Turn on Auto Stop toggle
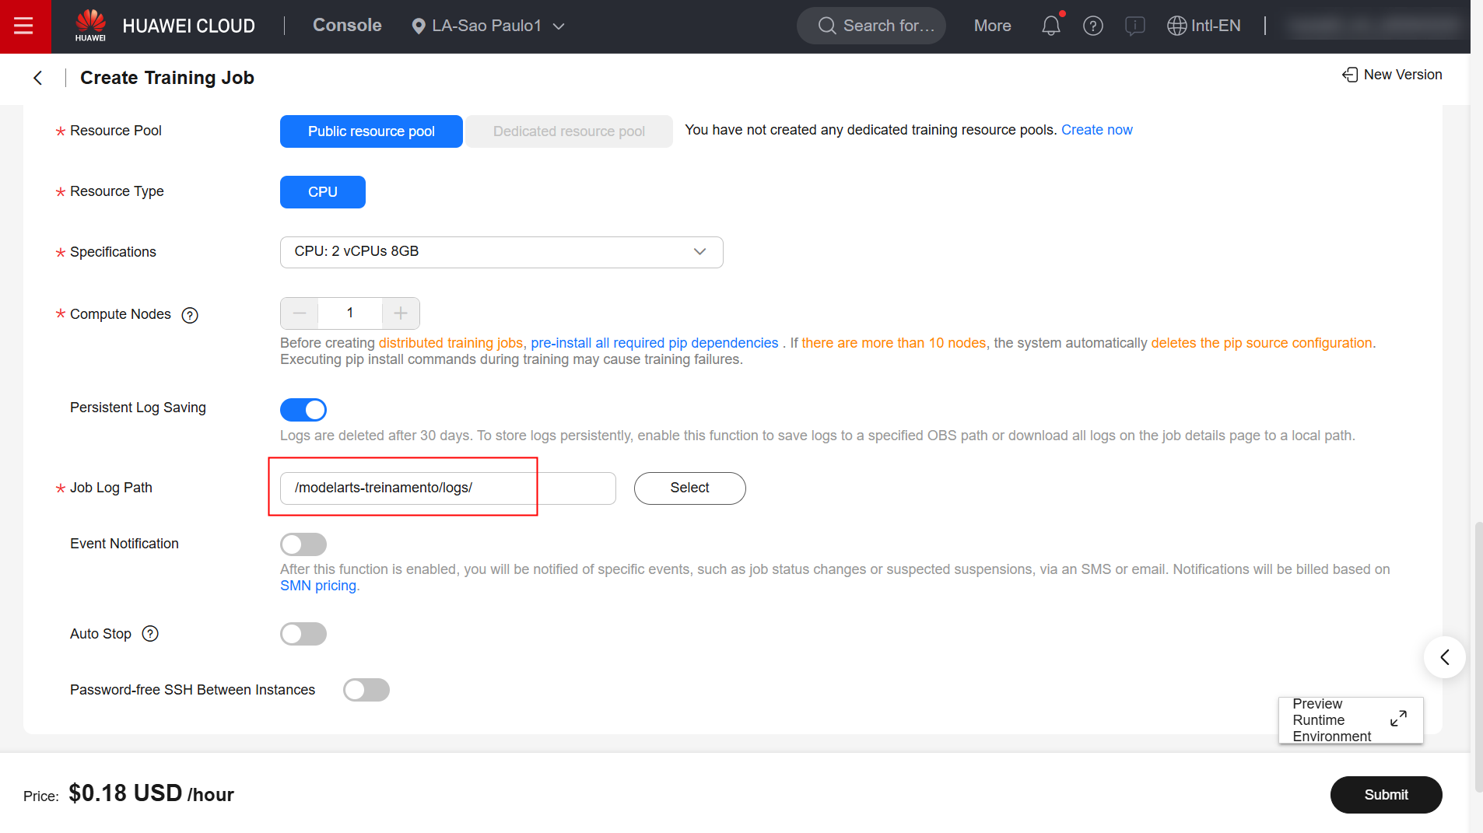The image size is (1483, 833). pyautogui.click(x=303, y=634)
